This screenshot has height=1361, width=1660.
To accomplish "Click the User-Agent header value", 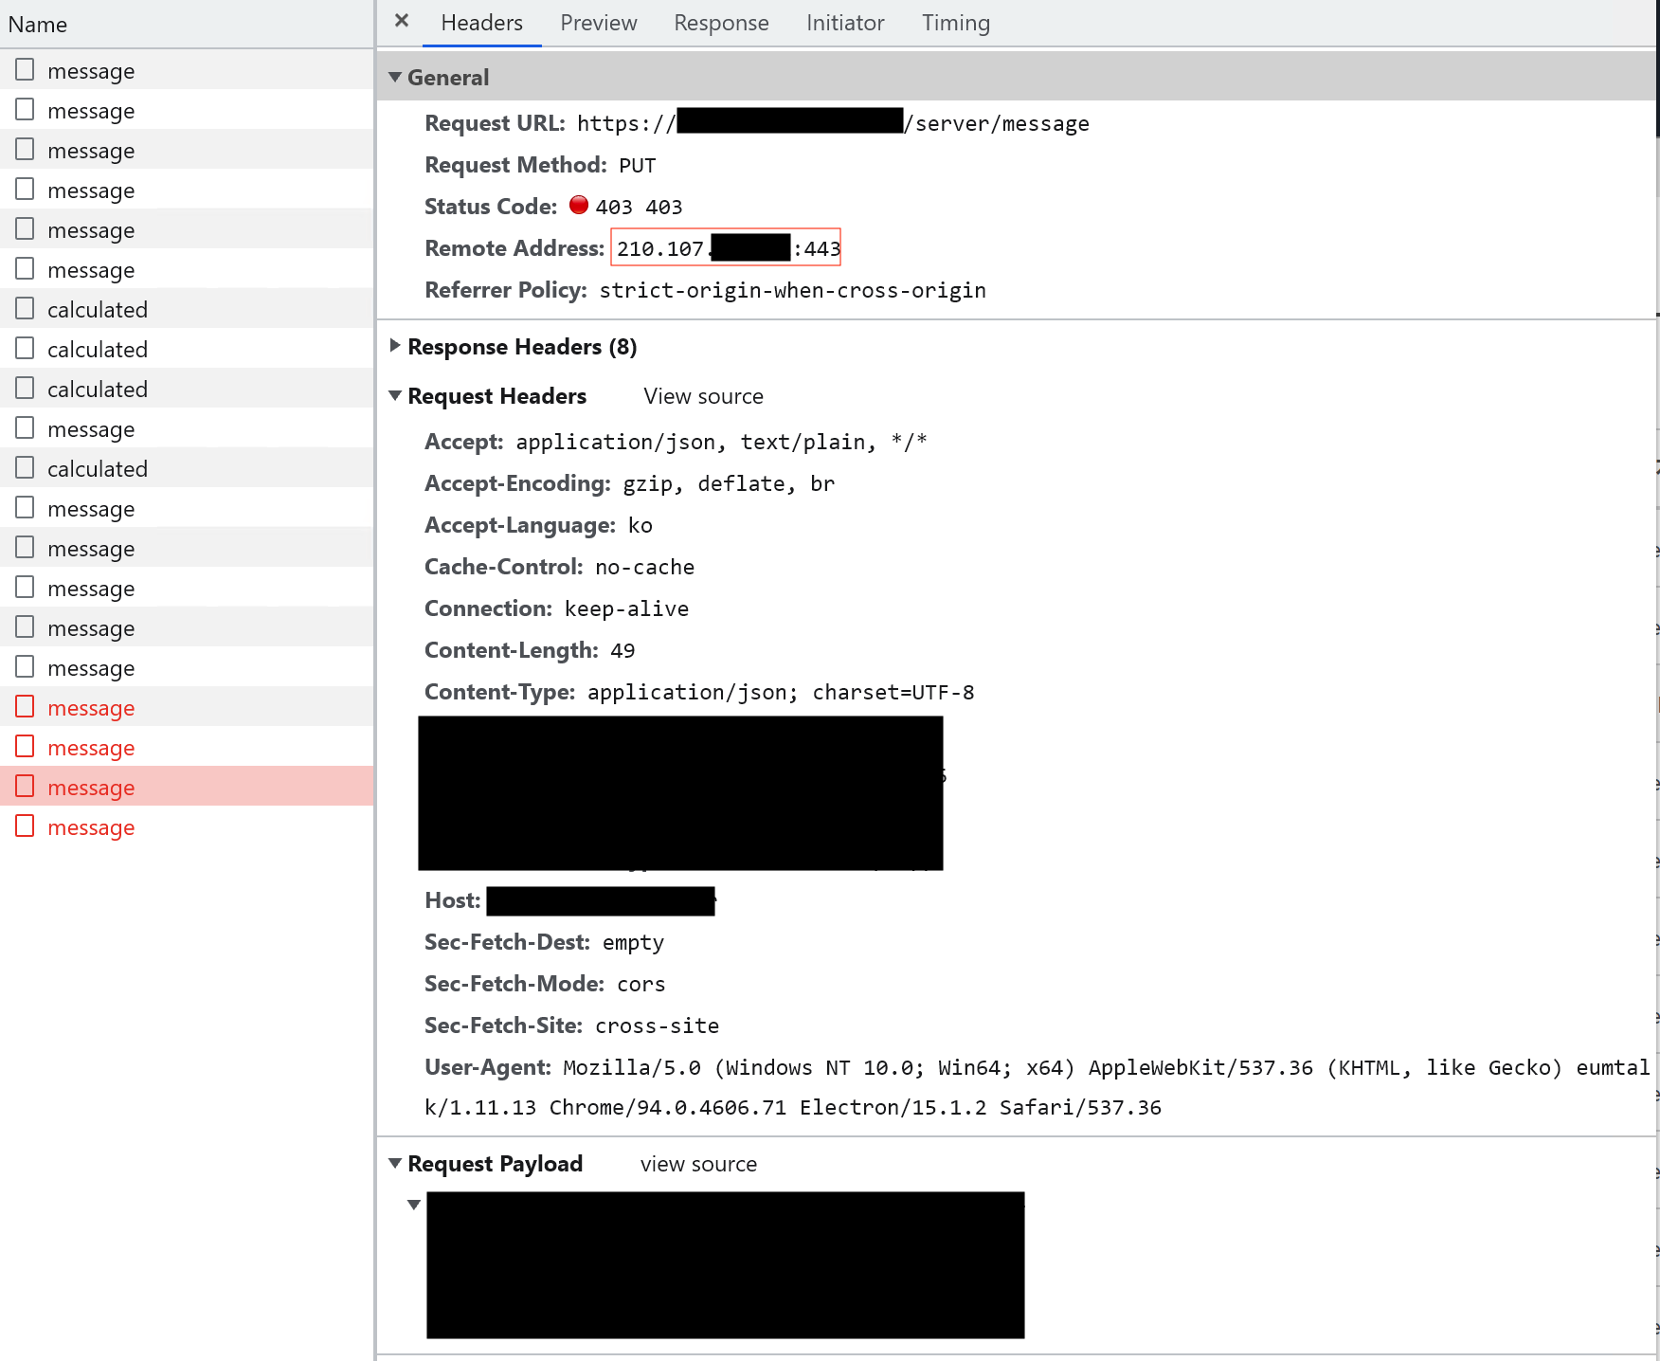I will coord(1037,1087).
